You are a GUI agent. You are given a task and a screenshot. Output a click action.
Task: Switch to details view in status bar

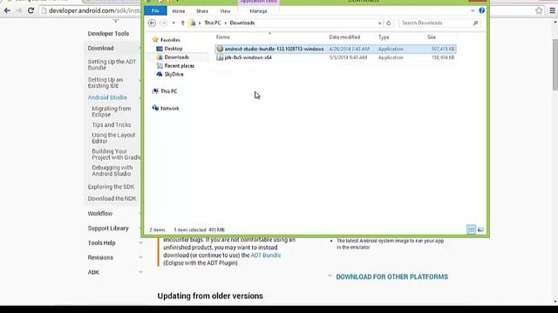(471, 230)
